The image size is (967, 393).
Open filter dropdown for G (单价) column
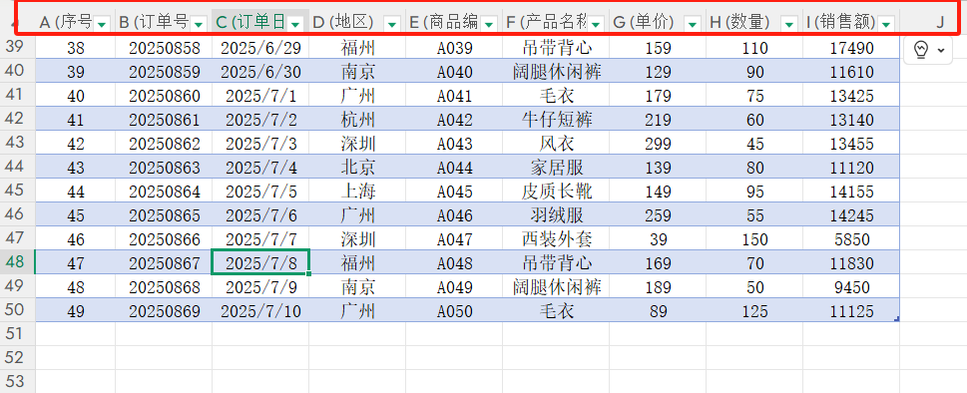point(693,24)
